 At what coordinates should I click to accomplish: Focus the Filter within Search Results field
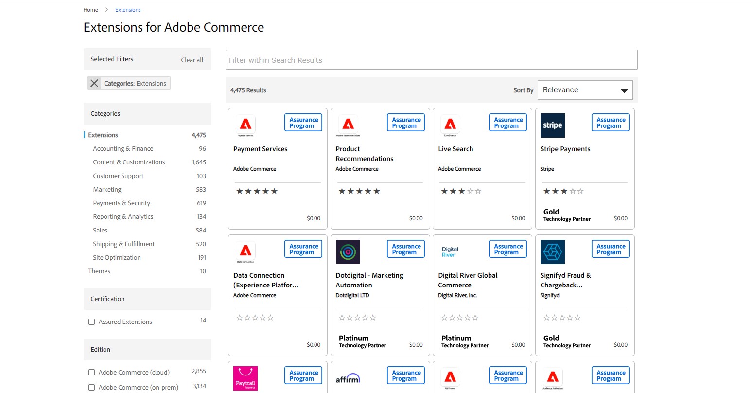tap(432, 60)
